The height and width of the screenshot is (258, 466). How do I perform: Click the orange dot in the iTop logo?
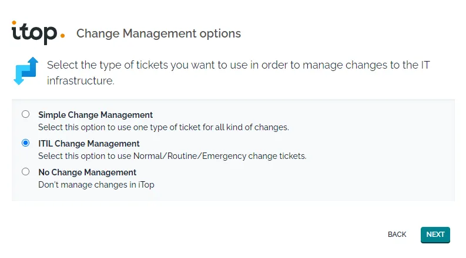[x=62, y=35]
